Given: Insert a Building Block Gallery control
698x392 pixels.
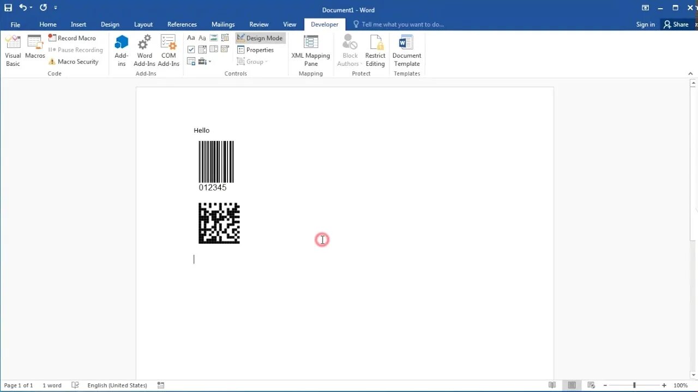Looking at the screenshot, I should point(225,38).
